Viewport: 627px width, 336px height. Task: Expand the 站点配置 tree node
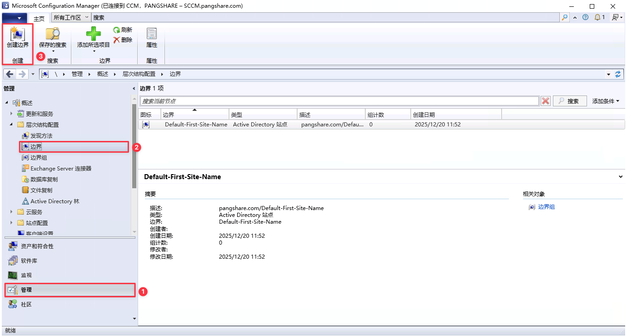[x=11, y=223]
